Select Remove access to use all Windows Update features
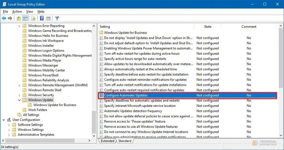Image resolution: width=284 pixels, height=150 pixels. 141,127
